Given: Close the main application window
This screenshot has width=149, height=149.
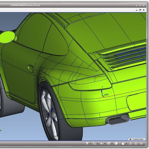Looking at the screenshot, I should coord(144,6).
